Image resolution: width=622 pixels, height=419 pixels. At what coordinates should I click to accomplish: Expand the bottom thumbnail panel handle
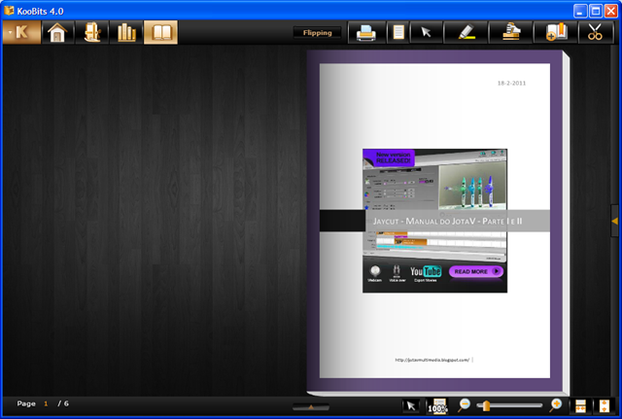point(311,407)
